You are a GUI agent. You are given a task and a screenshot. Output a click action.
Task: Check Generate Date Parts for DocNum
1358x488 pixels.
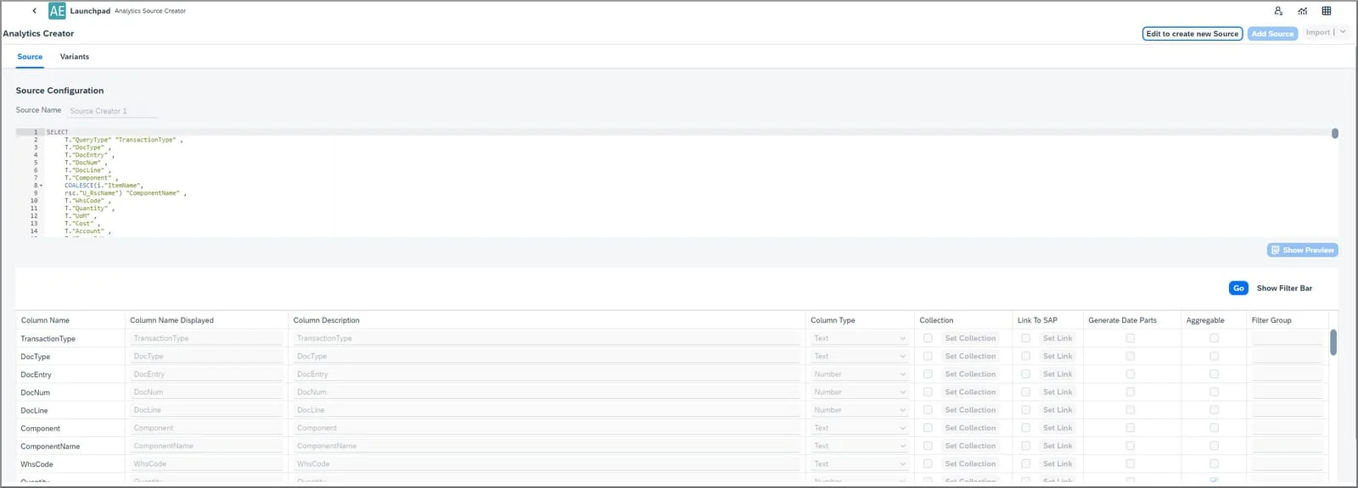point(1130,392)
